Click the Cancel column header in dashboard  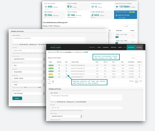(132, 31)
